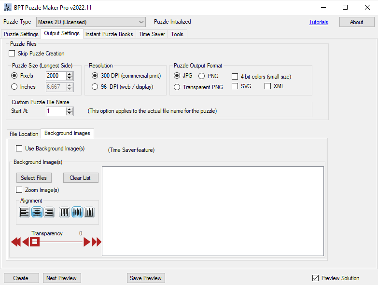Screen dimensions: 378x285
Task: Click double left arrow of Transparency
Action: [x=16, y=242]
